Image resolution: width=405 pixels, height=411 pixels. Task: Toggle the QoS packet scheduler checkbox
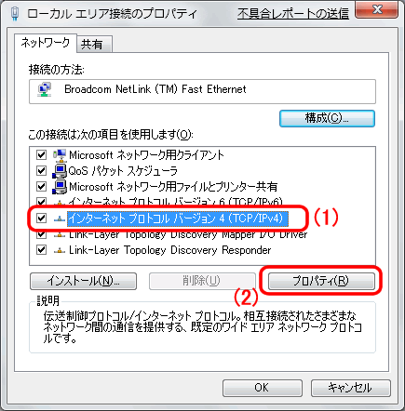(42, 170)
